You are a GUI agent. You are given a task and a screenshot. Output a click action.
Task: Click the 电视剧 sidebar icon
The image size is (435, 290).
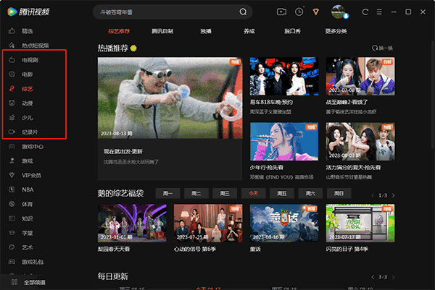tap(12, 59)
